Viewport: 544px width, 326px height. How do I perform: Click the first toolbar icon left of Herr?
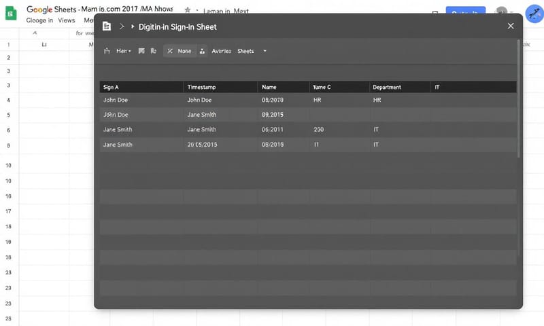tap(106, 51)
